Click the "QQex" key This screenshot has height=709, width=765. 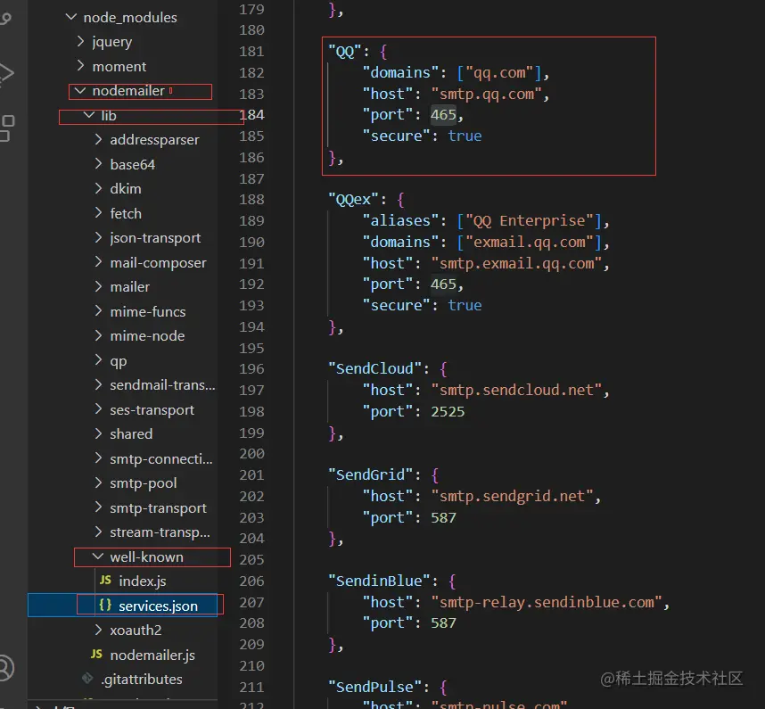[353, 199]
